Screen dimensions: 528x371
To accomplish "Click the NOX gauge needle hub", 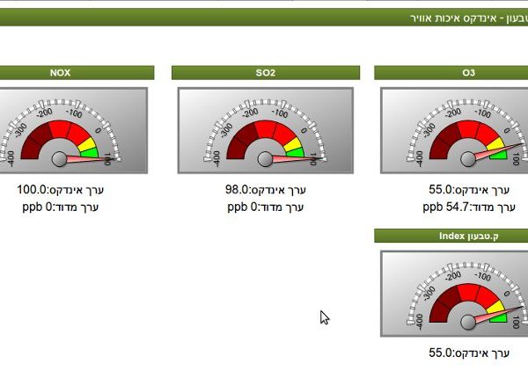I will pos(60,159).
